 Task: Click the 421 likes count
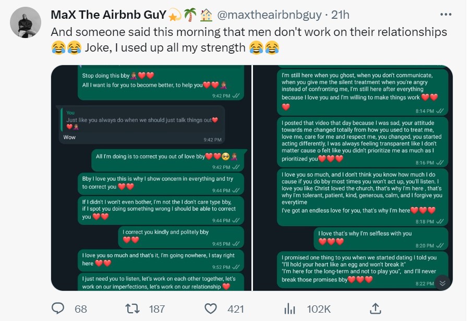235,309
